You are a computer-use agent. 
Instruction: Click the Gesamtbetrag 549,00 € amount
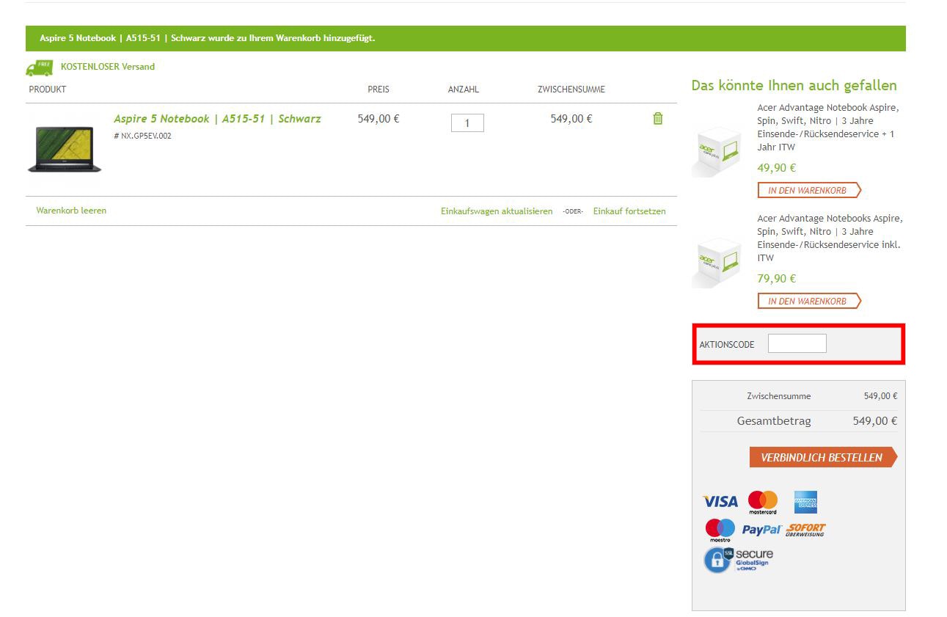click(x=874, y=421)
